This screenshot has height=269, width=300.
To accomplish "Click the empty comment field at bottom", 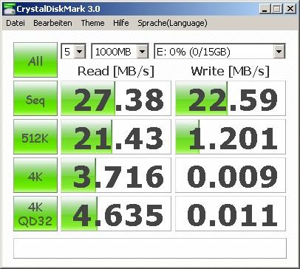I will tap(150, 248).
